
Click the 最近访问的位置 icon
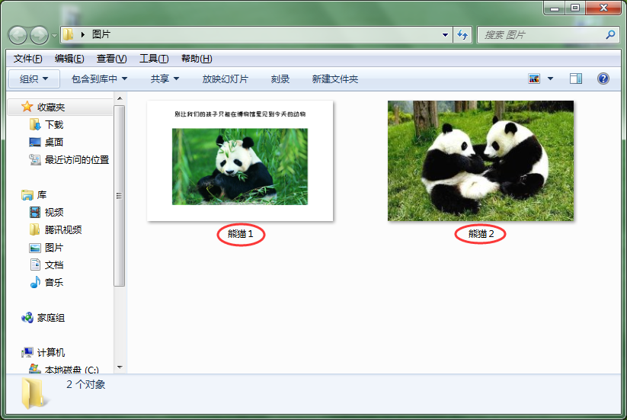(x=35, y=160)
